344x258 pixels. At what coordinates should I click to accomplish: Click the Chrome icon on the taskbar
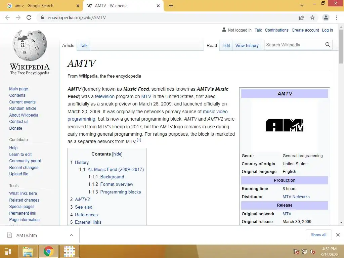pyautogui.click(x=49, y=251)
